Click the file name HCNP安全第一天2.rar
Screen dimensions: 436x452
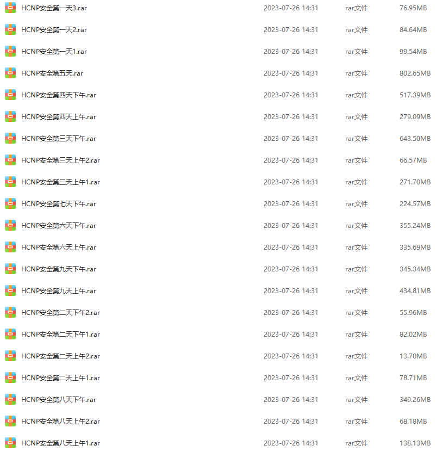54,30
